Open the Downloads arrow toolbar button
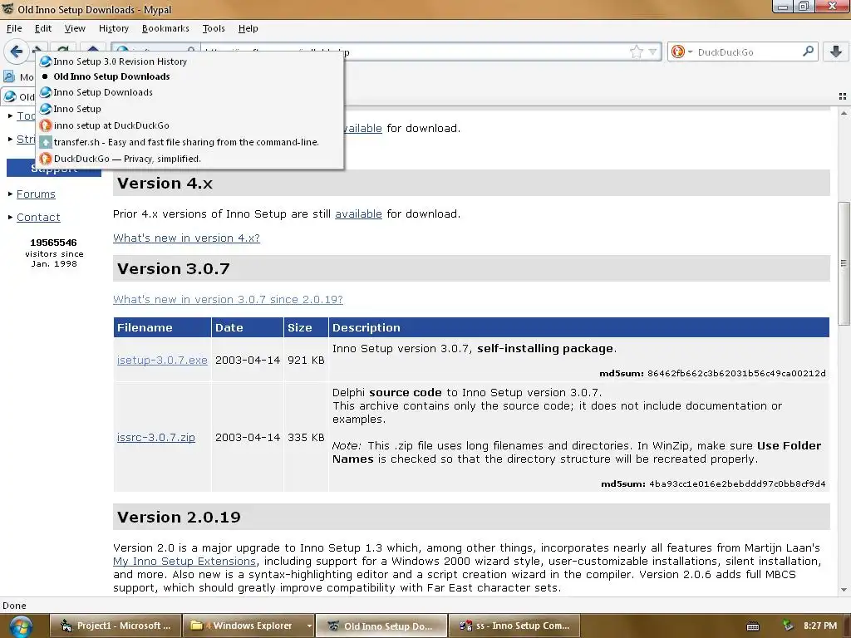Image resolution: width=851 pixels, height=638 pixels. coord(836,52)
